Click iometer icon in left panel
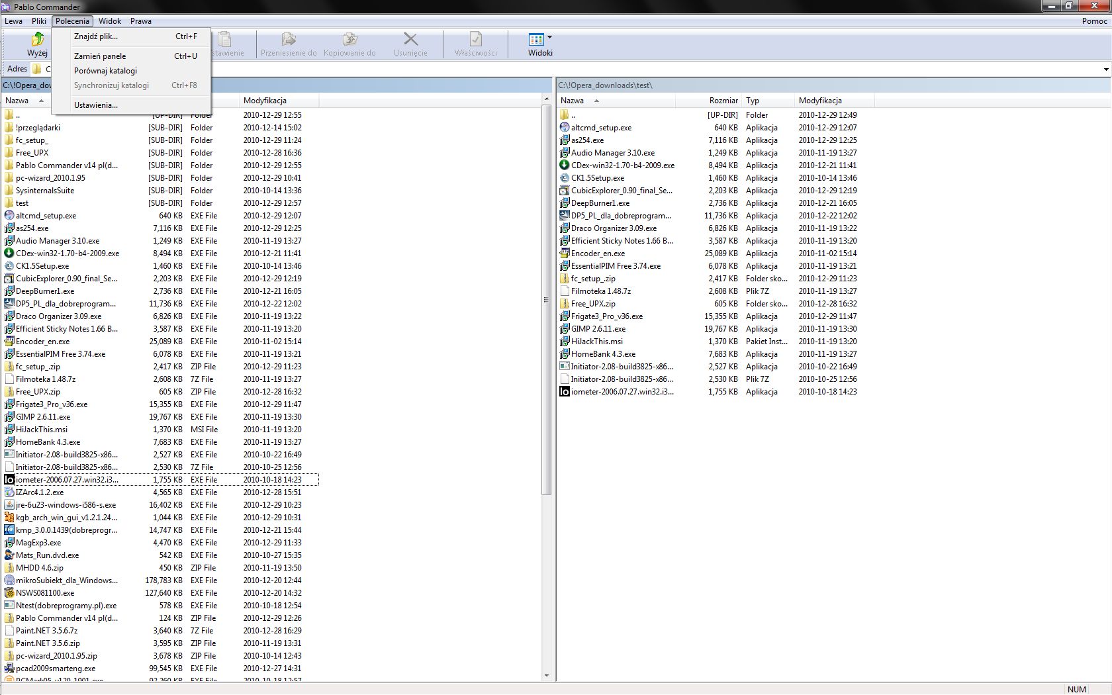Viewport: 1112px width, 695px height. tap(9, 480)
